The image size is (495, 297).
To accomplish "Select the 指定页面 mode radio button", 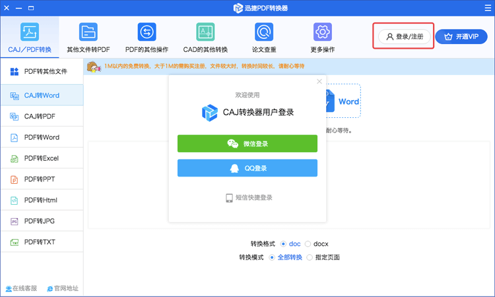I will pyautogui.click(x=310, y=257).
